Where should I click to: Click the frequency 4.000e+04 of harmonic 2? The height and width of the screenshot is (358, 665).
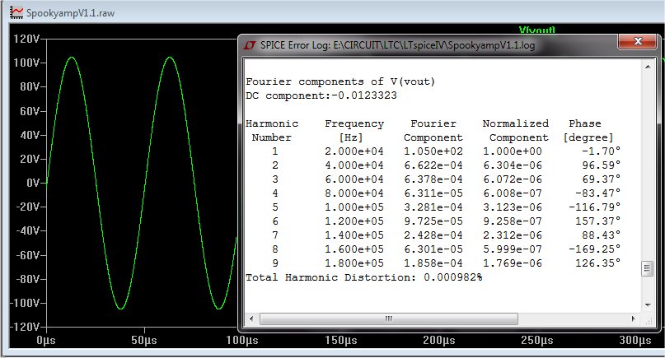point(354,165)
